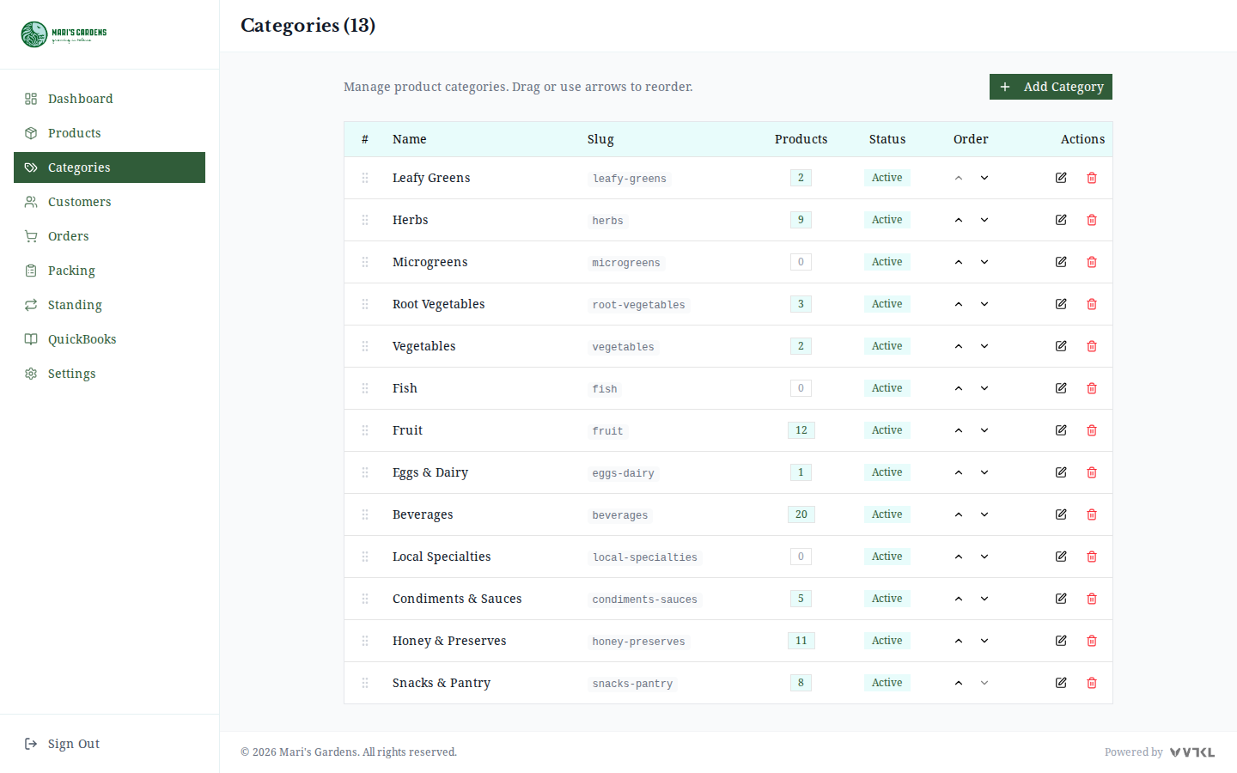Delete the Vegetables category
The height and width of the screenshot is (773, 1237).
pos(1092,346)
